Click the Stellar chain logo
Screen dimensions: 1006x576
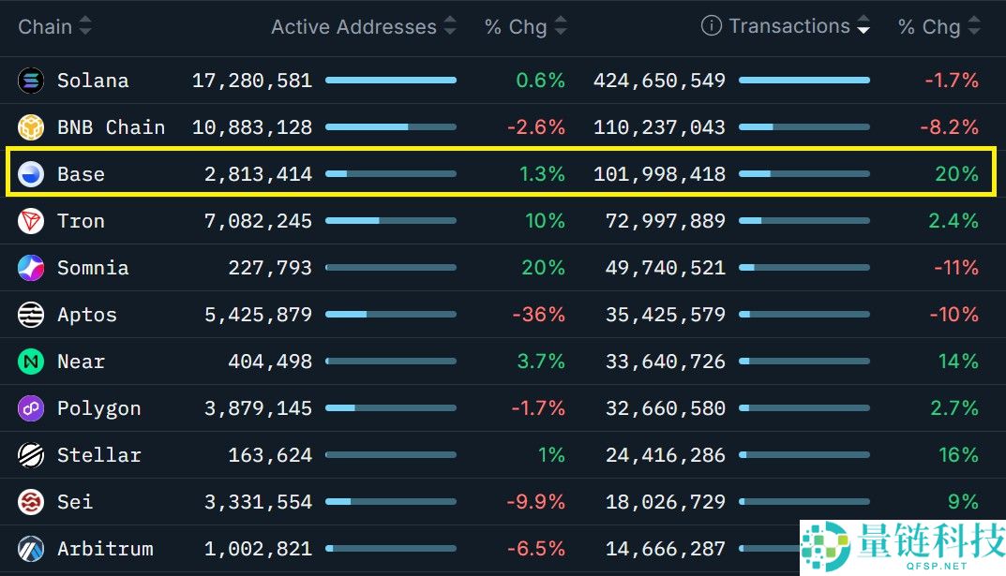tap(30, 455)
